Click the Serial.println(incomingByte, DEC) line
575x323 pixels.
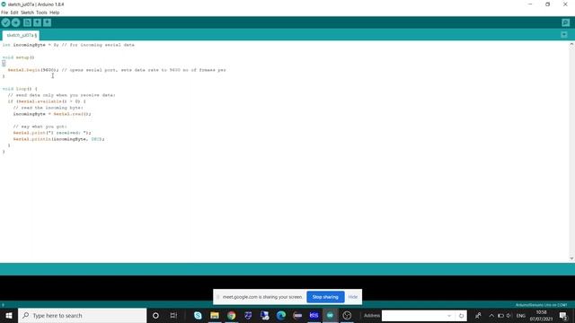(58, 139)
